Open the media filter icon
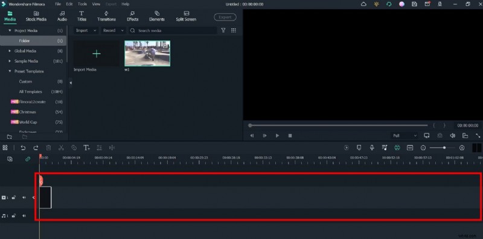Image resolution: width=483 pixels, height=239 pixels. coord(223,31)
